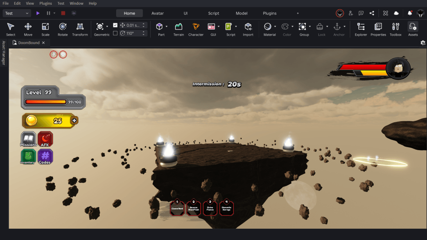
Task: Expand the Script dropdown arrow
Action: [236, 27]
